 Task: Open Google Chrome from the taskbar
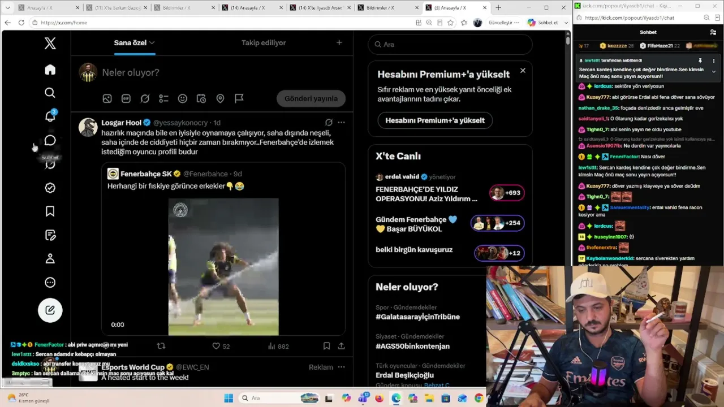click(x=479, y=399)
